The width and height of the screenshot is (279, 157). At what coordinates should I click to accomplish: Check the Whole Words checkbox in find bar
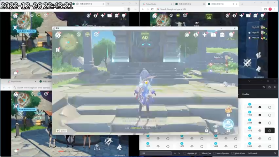pos(232,153)
